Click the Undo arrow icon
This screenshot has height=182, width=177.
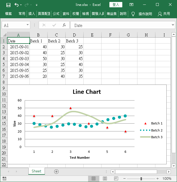tap(17, 5)
